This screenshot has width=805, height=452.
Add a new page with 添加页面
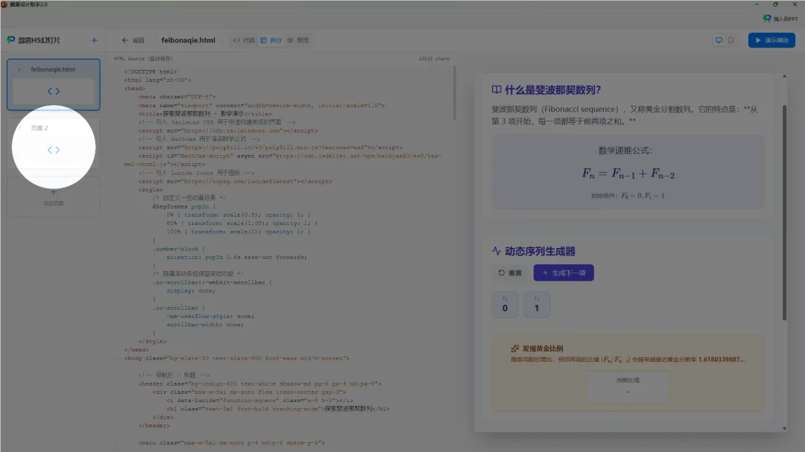pyautogui.click(x=54, y=197)
